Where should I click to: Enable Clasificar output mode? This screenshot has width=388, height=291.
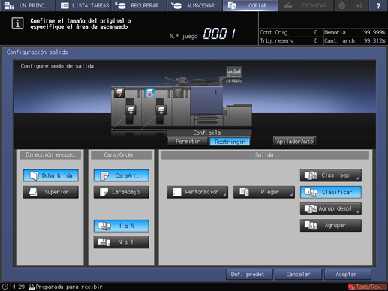point(331,192)
